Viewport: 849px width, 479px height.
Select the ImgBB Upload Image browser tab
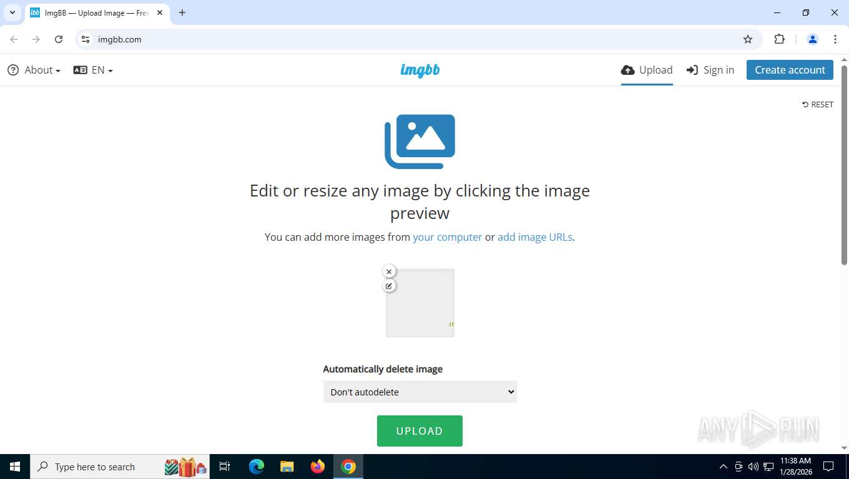pyautogui.click(x=97, y=13)
